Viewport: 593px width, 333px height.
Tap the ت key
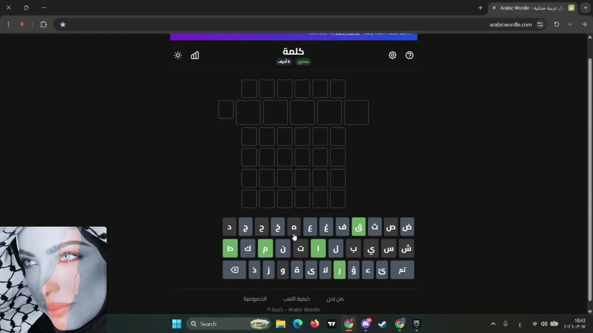pos(301,248)
